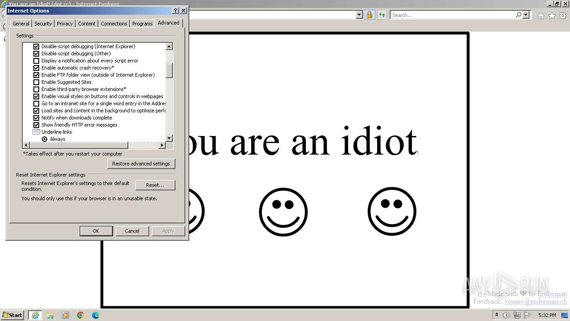Toggle Notify when downloads complete
This screenshot has height=321, width=570.
tap(37, 118)
